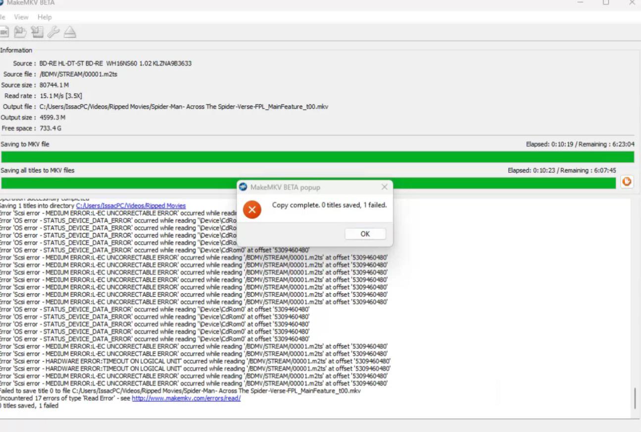Screen dimensions: 641x432
Task: Click the 'Saving to MKV file' label
Action: pos(25,144)
